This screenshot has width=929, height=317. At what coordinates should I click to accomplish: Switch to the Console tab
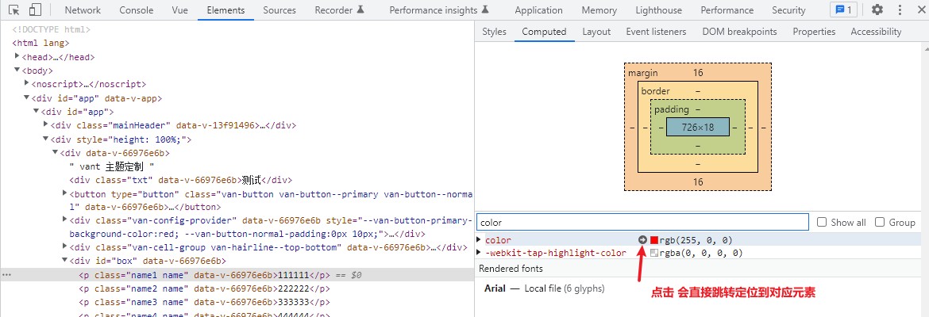tap(137, 10)
